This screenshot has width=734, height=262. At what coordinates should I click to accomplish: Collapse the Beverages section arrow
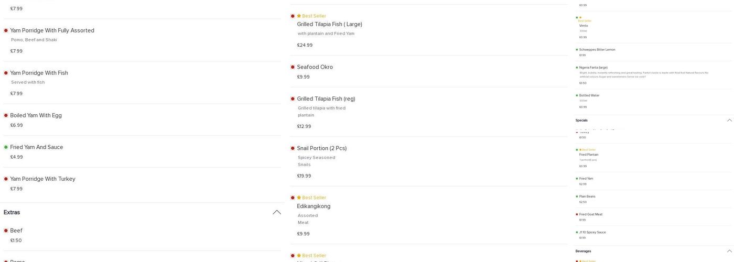point(729,251)
